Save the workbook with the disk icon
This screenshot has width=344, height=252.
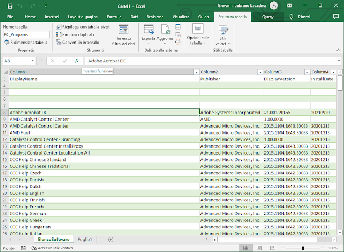coord(10,6)
